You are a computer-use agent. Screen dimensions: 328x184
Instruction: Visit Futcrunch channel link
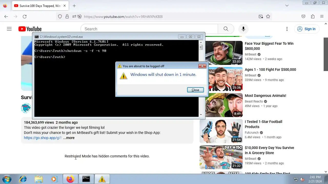252,133
